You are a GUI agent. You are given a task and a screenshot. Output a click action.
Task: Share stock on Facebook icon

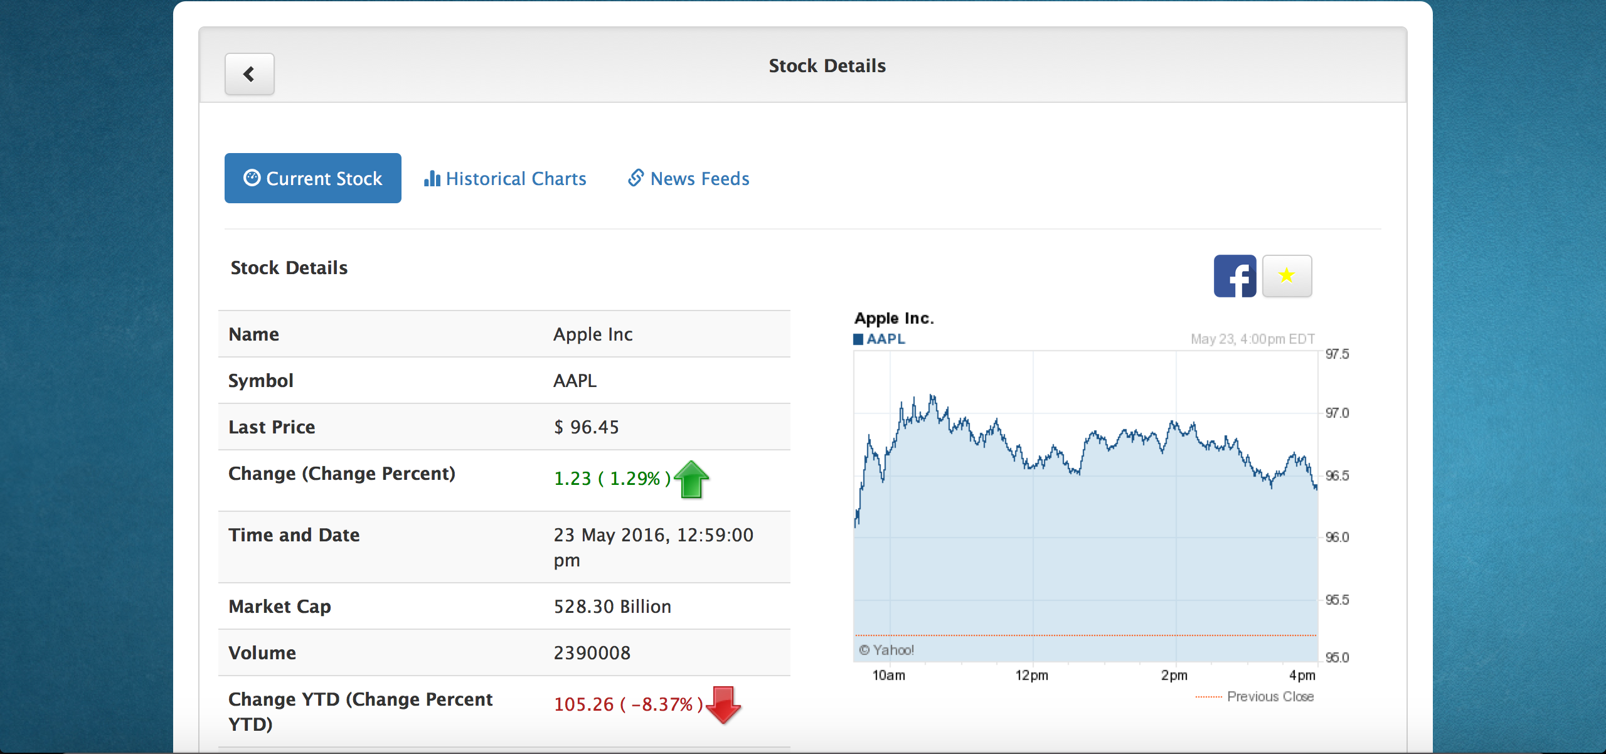click(1234, 276)
